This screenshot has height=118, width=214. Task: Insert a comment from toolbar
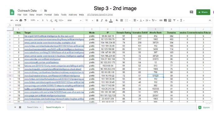pos(165,20)
